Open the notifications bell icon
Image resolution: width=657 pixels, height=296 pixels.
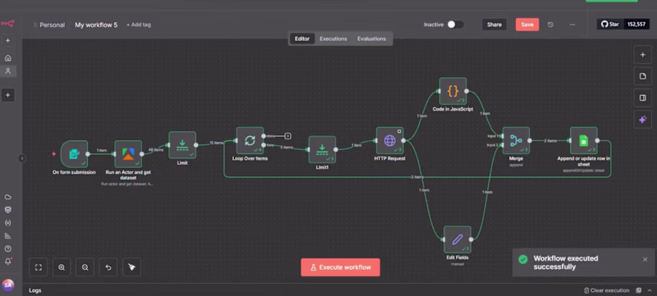7,262
